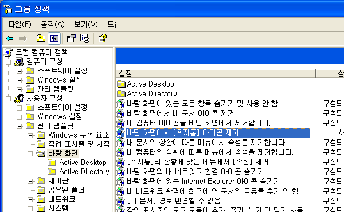Click policy icon beside 내 문서 아이콘 제거
The height and width of the screenshot is (212, 344).
point(120,113)
